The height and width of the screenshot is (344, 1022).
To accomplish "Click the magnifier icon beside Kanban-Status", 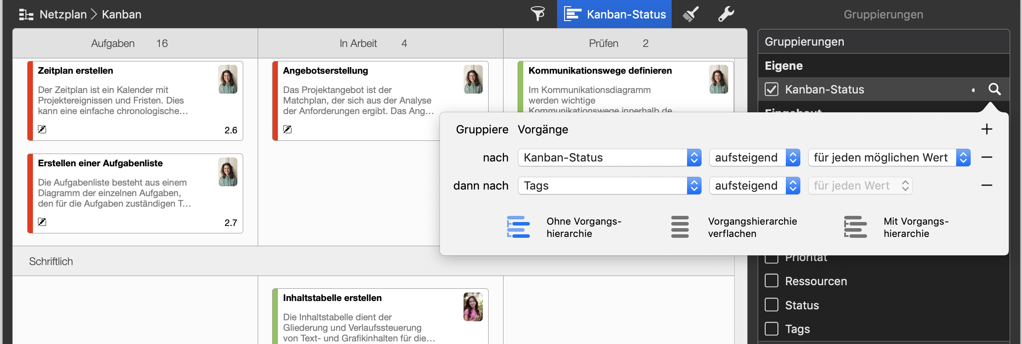I will pos(994,90).
